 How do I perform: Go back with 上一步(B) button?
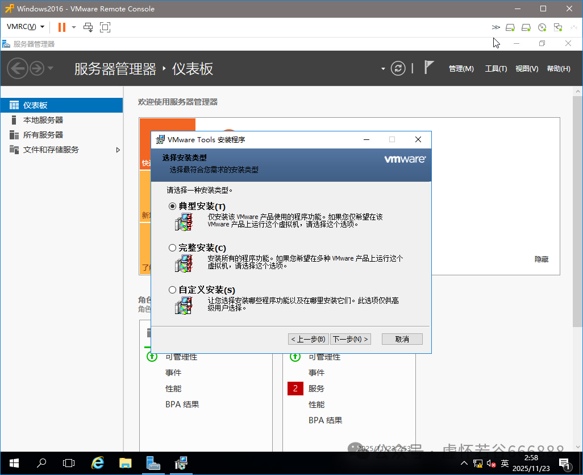(309, 338)
